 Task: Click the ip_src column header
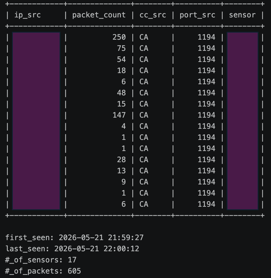[27, 15]
